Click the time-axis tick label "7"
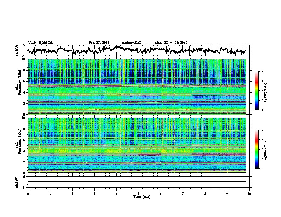Image resolution: width=281 pixels, height=217 pixels. [x=183, y=194]
